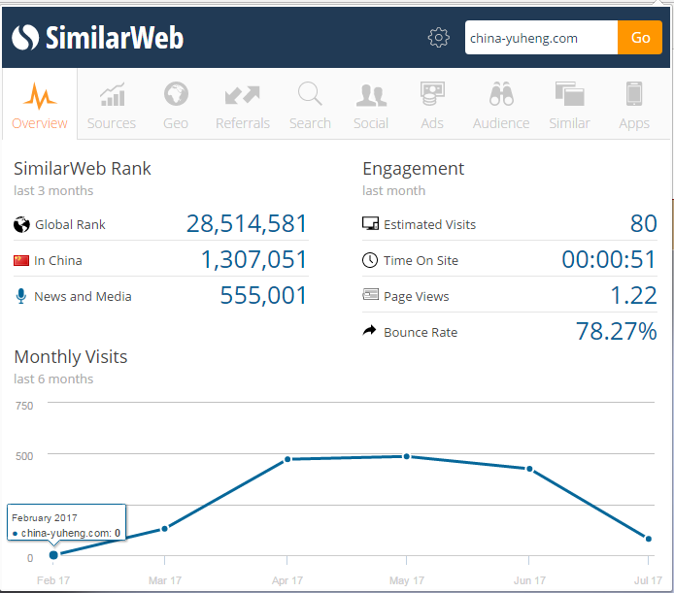Open the Ads tab
Viewport: 674px width, 593px height.
pos(432,105)
